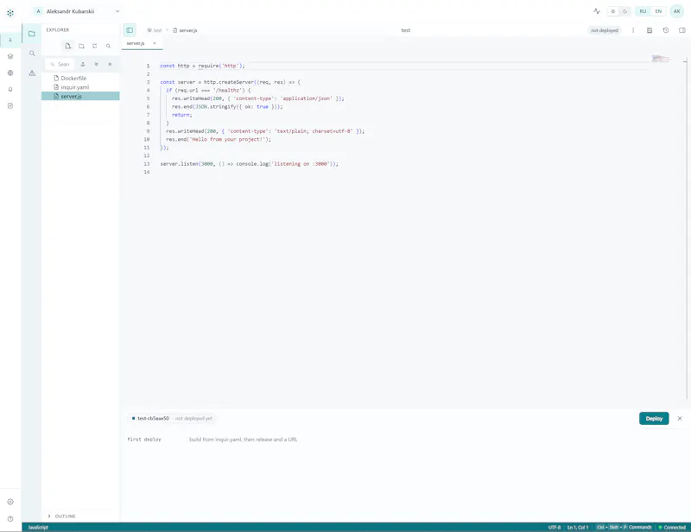This screenshot has width=691, height=532.
Task: Open Commands palette from status bar
Action: 624,527
